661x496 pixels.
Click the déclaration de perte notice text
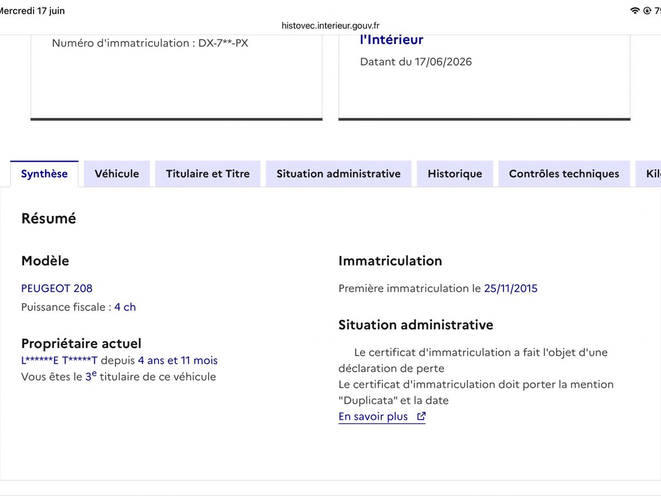(x=473, y=360)
